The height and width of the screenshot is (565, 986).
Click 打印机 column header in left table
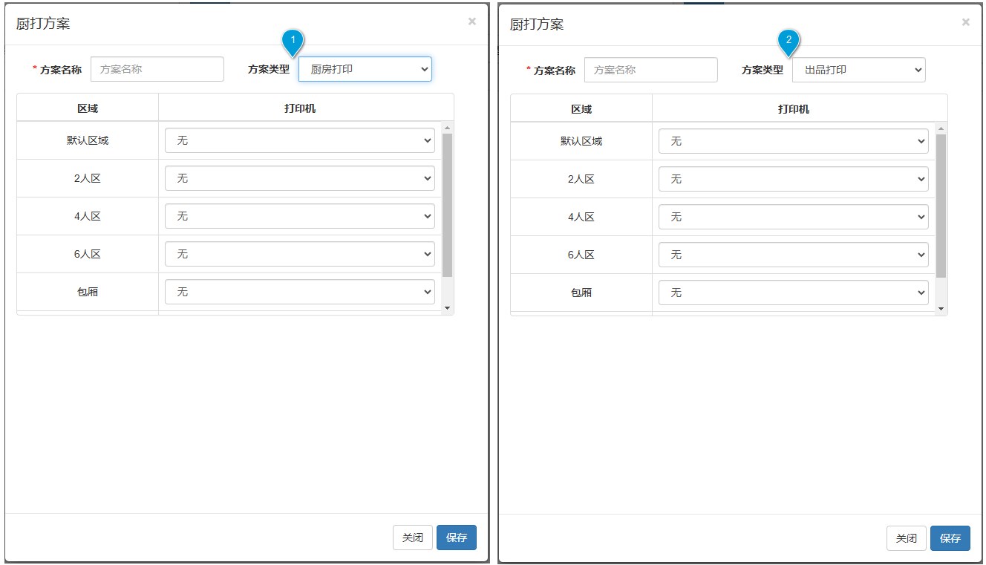coord(300,108)
